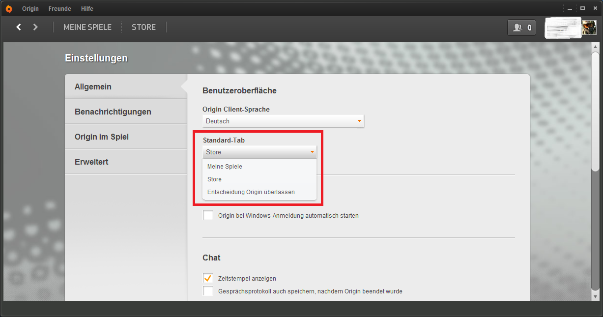Maximize the Origin window
603x317 pixels.
tap(582, 8)
